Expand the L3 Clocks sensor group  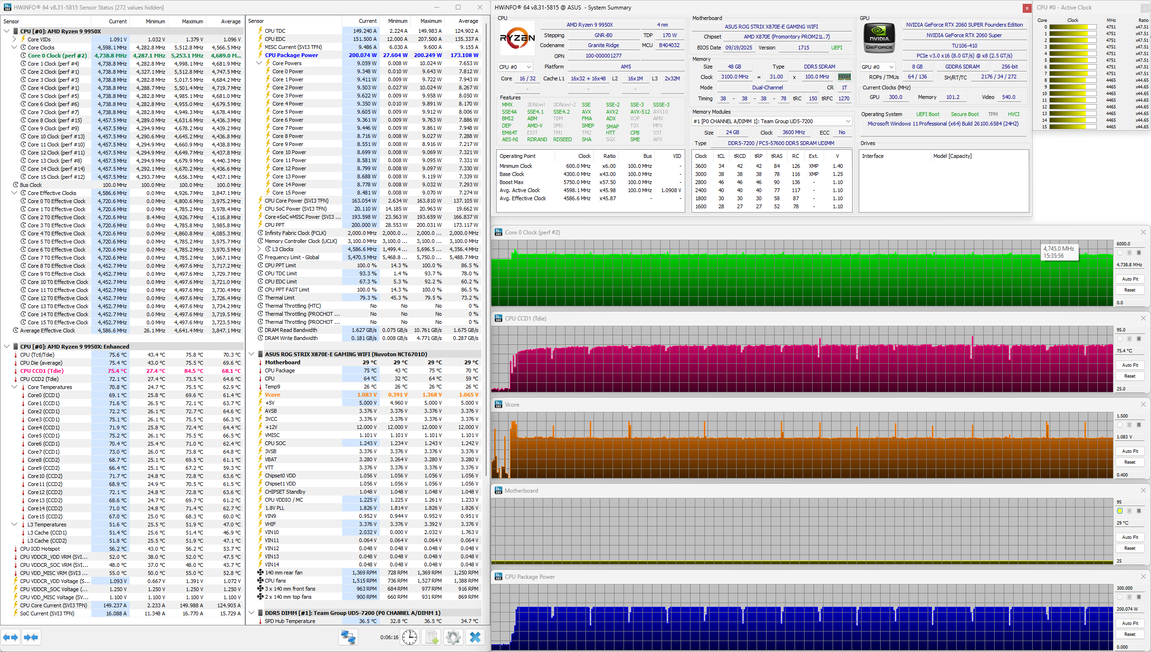point(259,249)
